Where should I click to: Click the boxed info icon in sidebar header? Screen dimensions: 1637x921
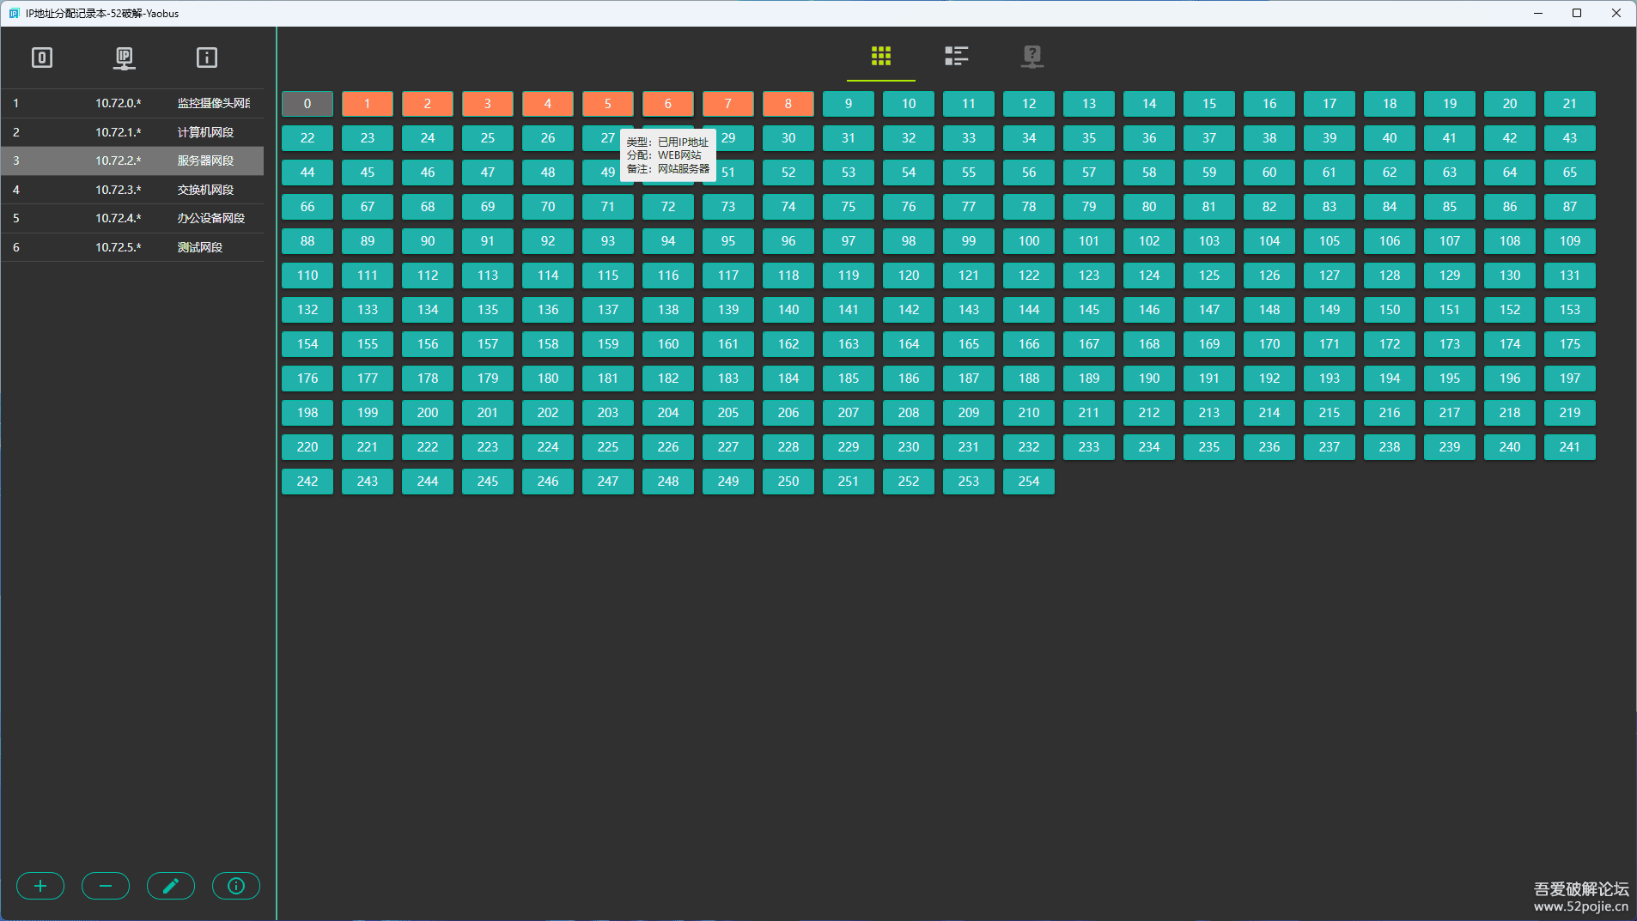(x=207, y=58)
